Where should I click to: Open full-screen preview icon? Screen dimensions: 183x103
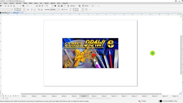tap(55, 6)
